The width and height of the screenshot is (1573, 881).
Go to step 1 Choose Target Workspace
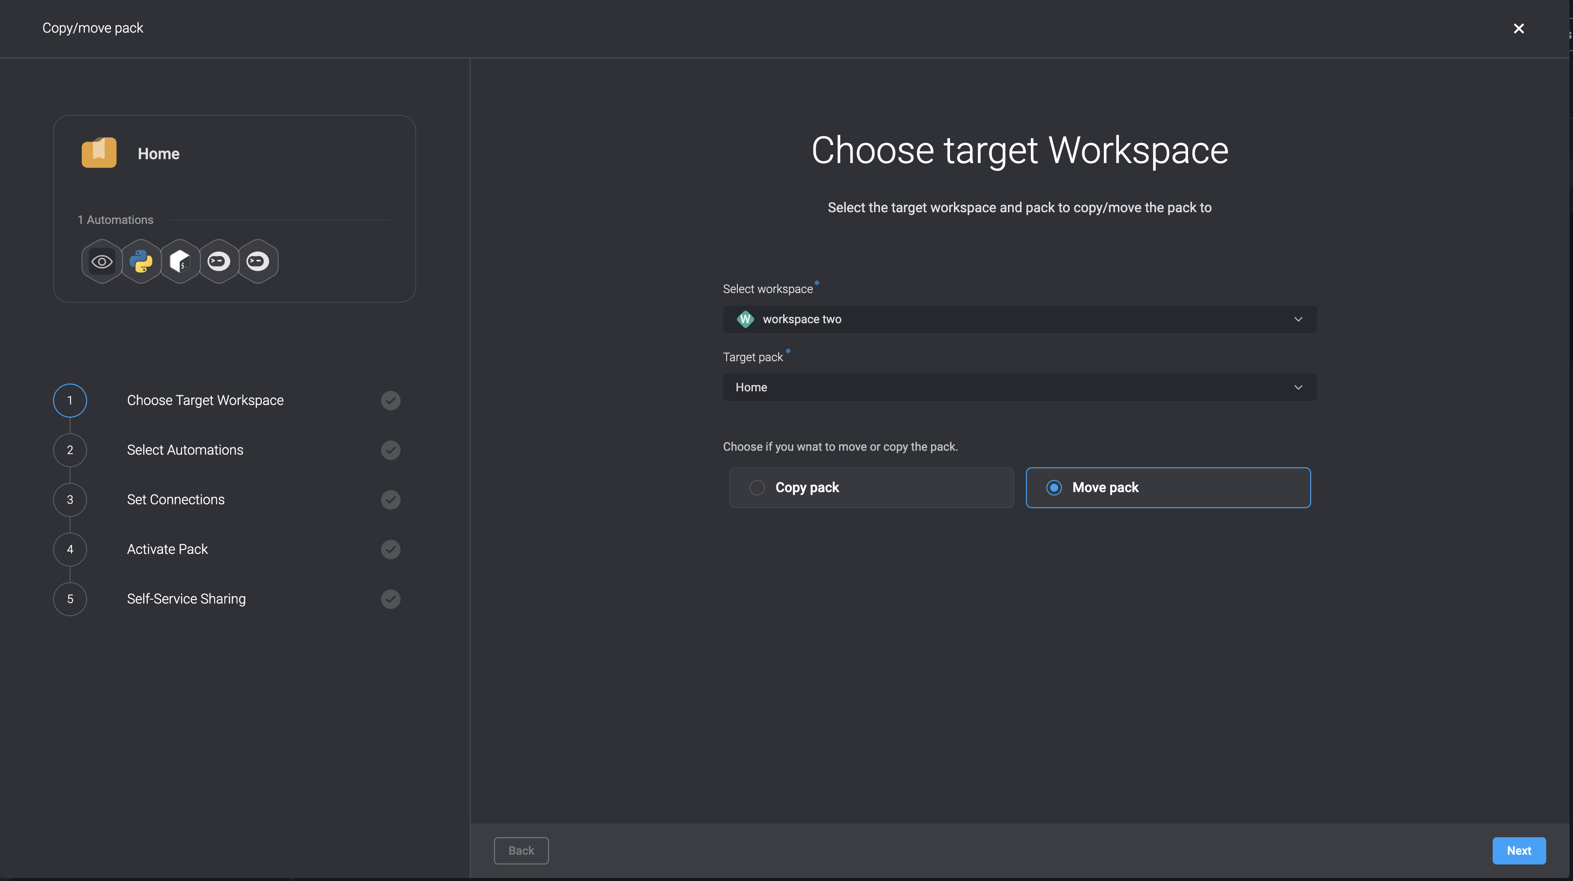coord(205,401)
